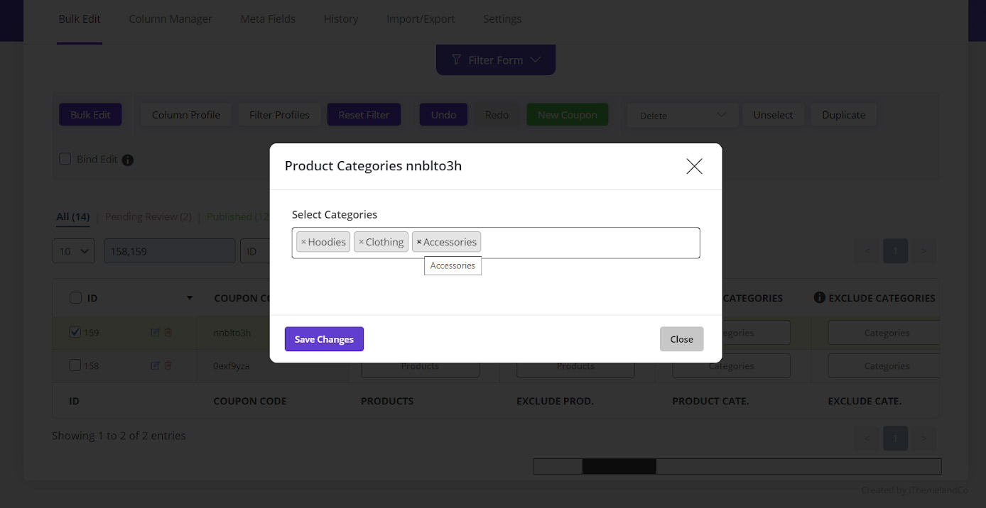Open the rows-per-page dropdown showing 10
This screenshot has width=986, height=508.
(74, 251)
